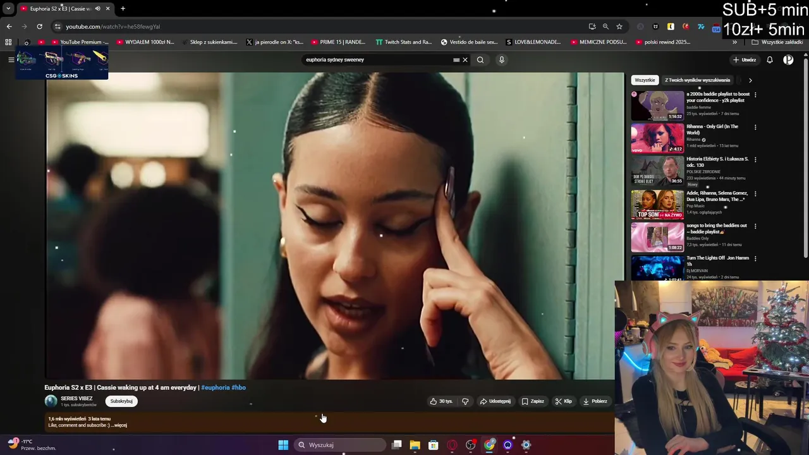Click the page vertical scrollbar

click(805, 158)
